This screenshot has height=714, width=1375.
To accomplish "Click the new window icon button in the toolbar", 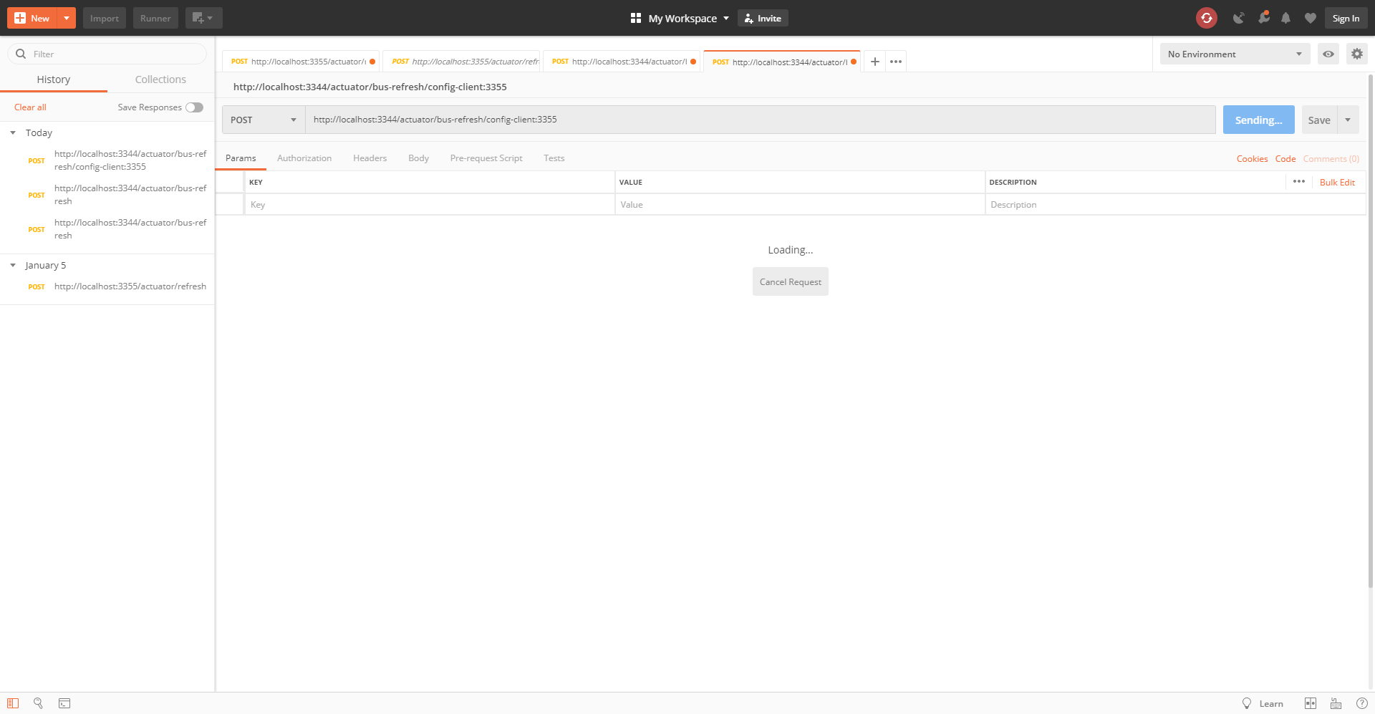I will click(203, 18).
